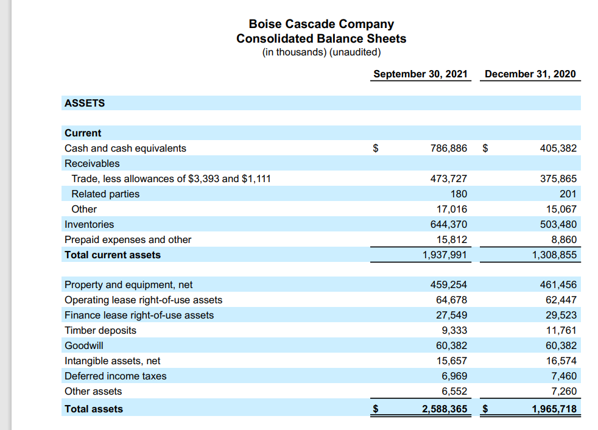This screenshot has height=430, width=598.
Task: Select 2021 goodwill value 60,382
Action: pos(452,346)
